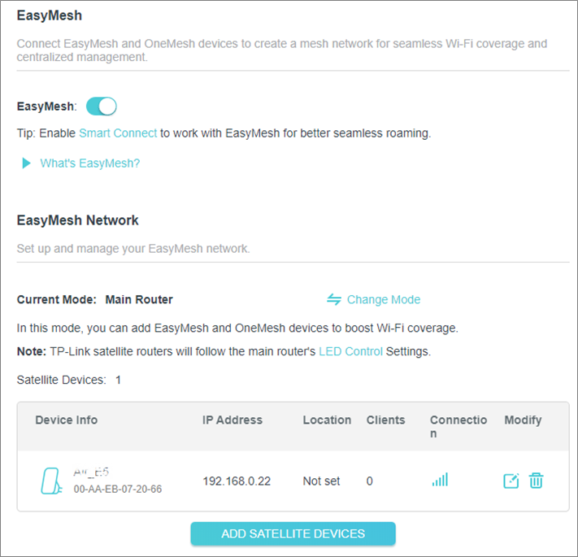Toggle the EasyMesh switch off

pos(102,107)
